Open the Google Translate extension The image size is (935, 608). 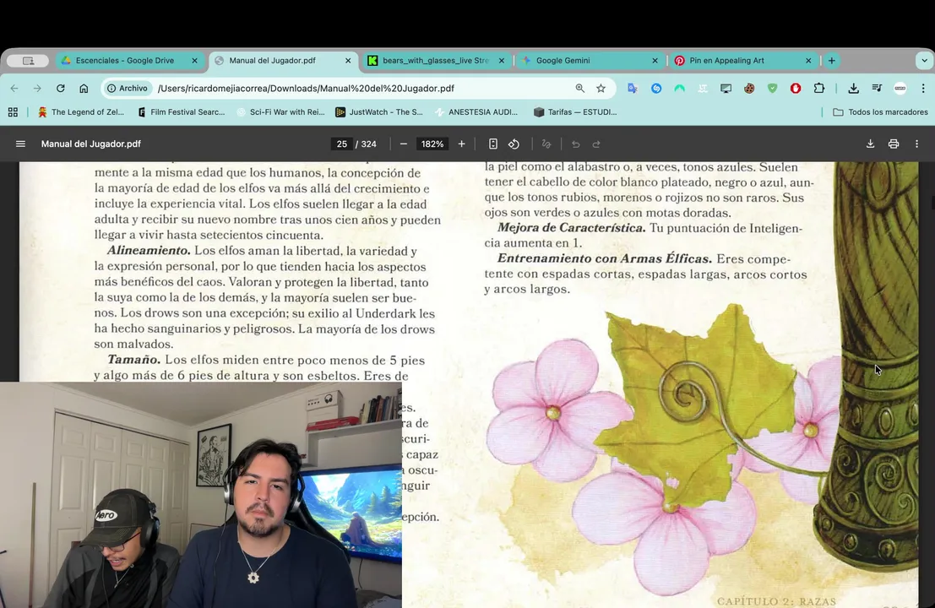click(x=633, y=88)
